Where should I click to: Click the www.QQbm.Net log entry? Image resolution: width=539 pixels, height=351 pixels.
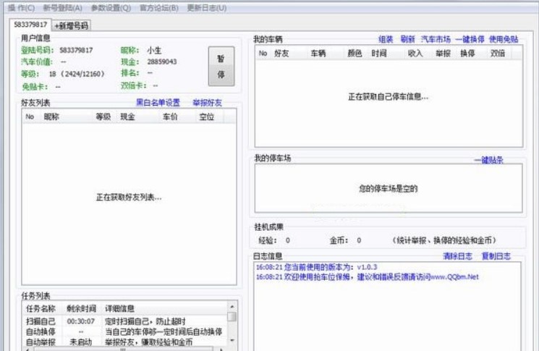tap(367, 276)
